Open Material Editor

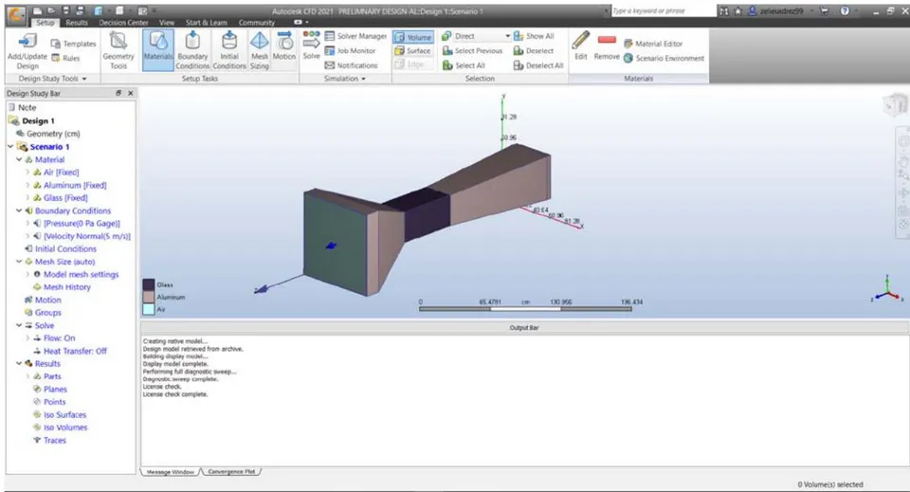point(653,44)
